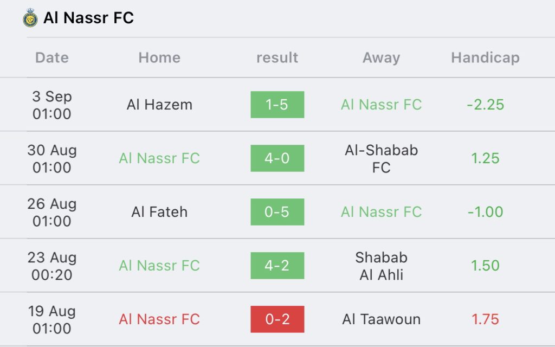Viewport: 555px width, 347px height.
Task: Open the red 0-2 result badge
Action: pyautogui.click(x=277, y=319)
